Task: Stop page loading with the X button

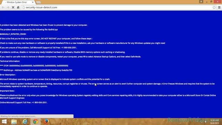Action: tap(13, 7)
